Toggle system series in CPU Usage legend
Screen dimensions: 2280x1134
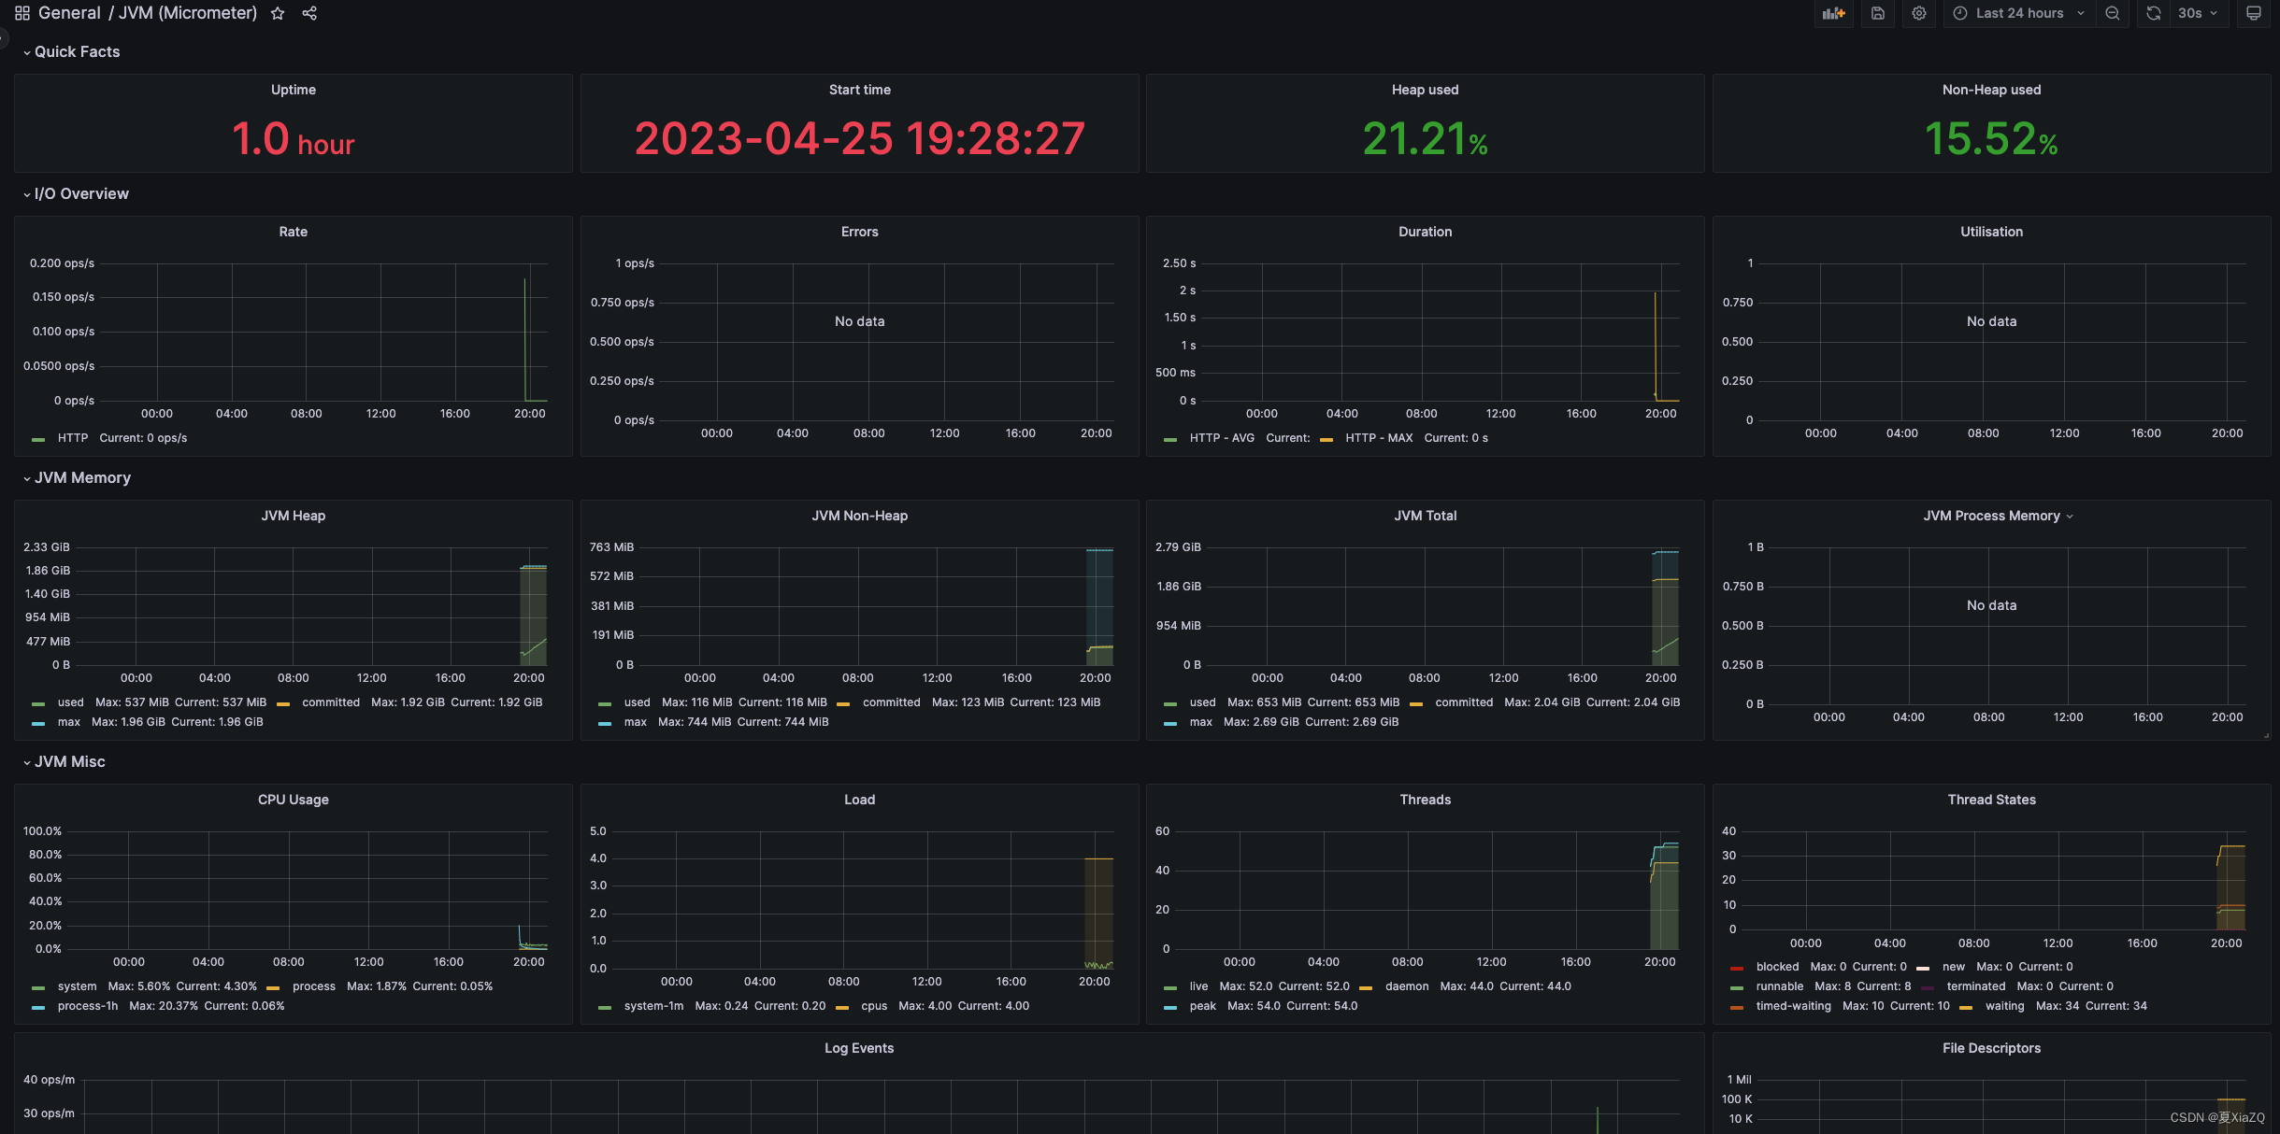click(77, 986)
